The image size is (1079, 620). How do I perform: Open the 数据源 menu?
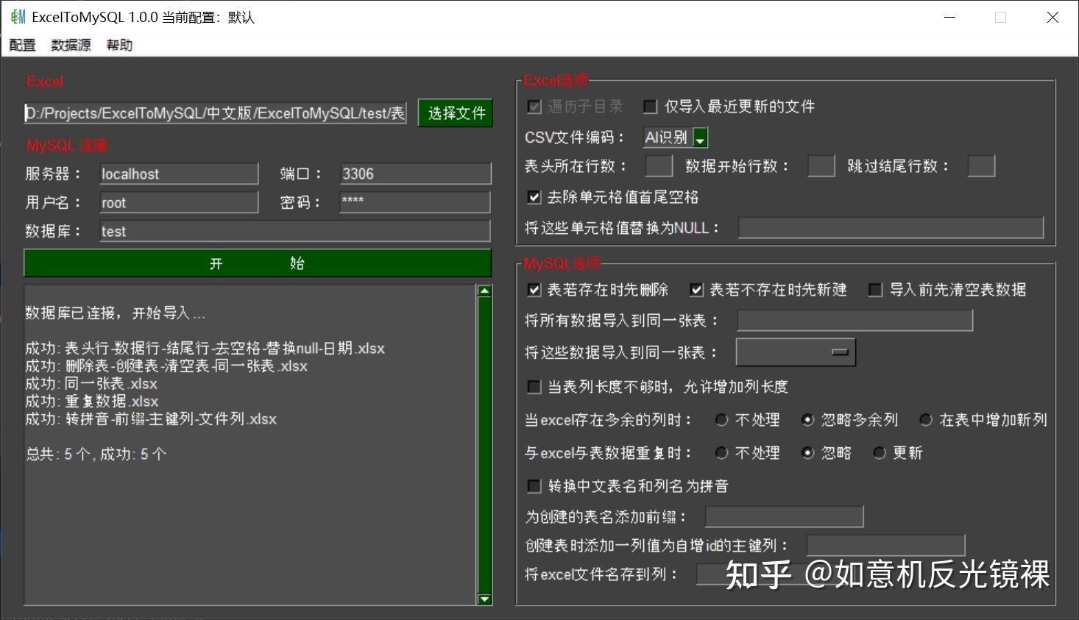pos(71,46)
